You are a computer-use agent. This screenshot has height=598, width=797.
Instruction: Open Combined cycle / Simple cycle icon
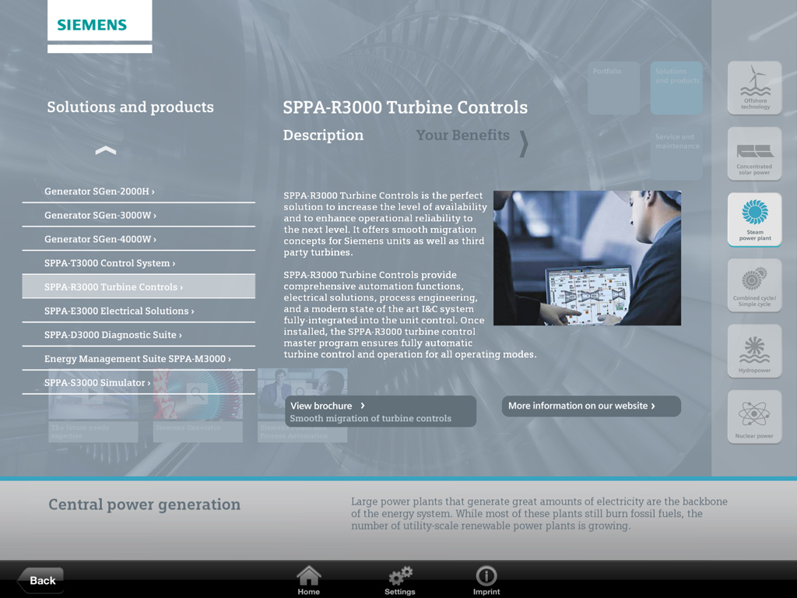point(755,285)
